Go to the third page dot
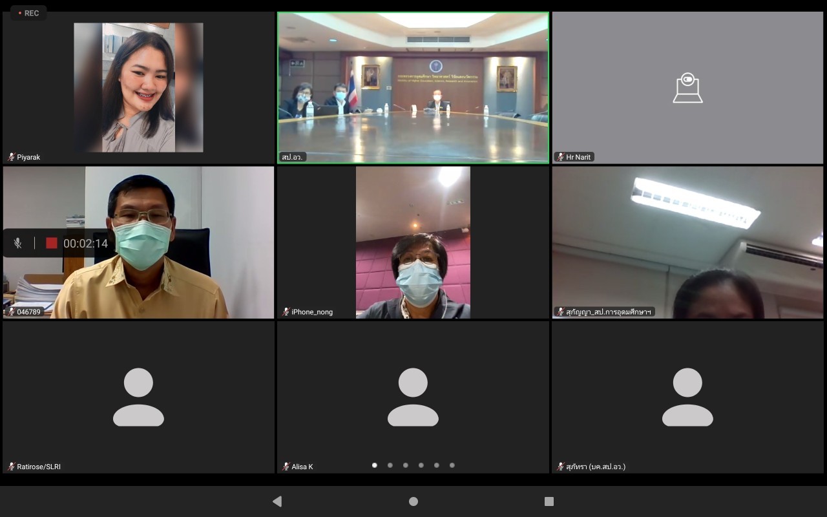 [406, 465]
